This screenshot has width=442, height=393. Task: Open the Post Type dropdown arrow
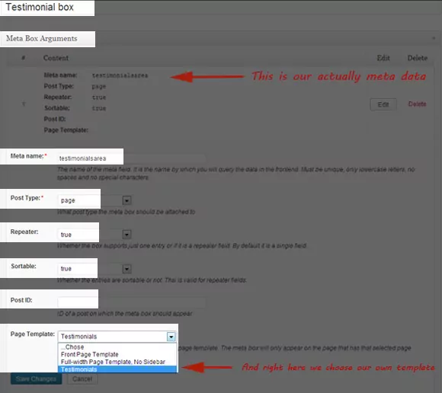coord(127,200)
